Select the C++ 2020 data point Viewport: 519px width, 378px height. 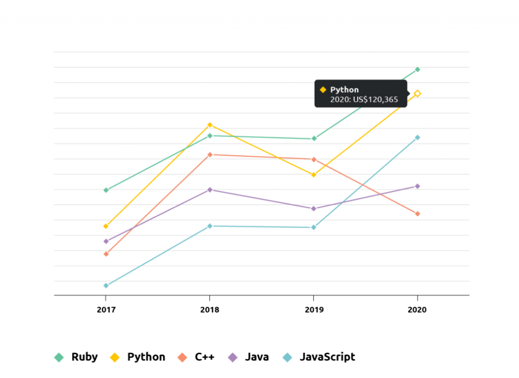(418, 214)
